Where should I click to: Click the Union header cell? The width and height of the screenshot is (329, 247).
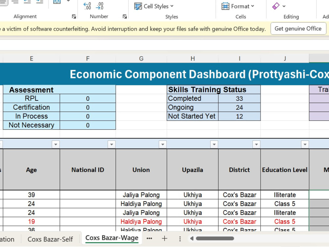point(141,170)
